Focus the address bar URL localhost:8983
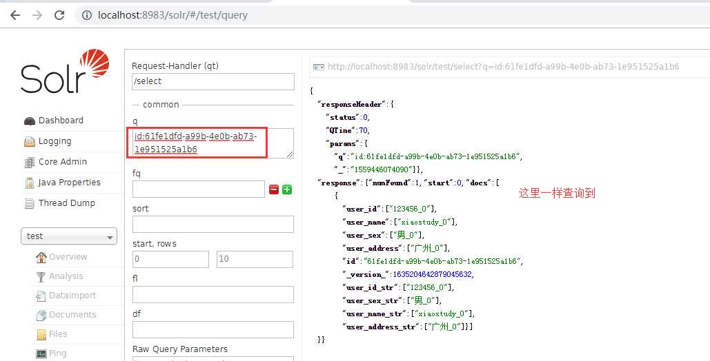The image size is (710, 361). coord(172,15)
